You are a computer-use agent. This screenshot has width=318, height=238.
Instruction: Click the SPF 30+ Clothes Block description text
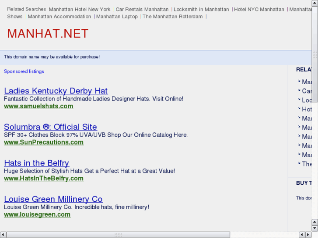tap(96, 135)
